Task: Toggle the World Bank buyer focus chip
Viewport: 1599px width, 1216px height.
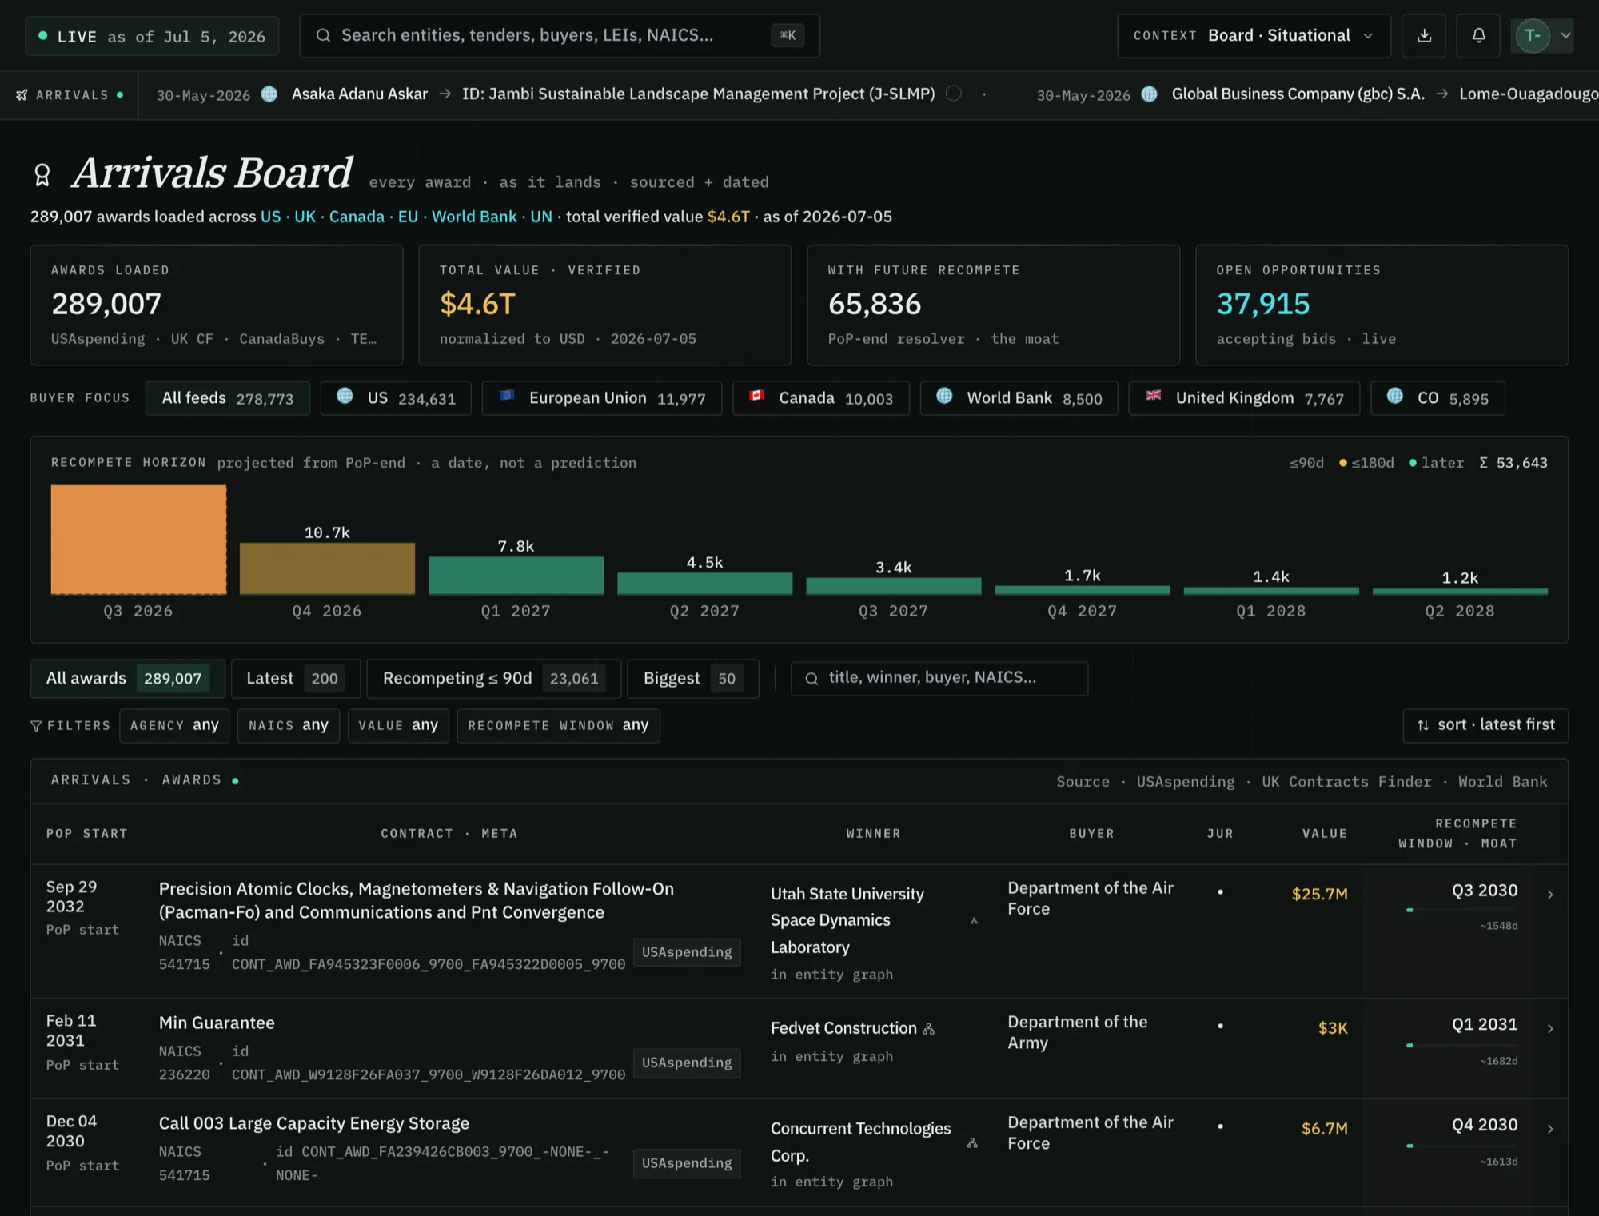Action: [x=1019, y=398]
